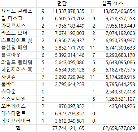Select the 스트레이트 샷 cell
Image resolution: width=138 pixels, height=132 pixels.
pos(18,40)
